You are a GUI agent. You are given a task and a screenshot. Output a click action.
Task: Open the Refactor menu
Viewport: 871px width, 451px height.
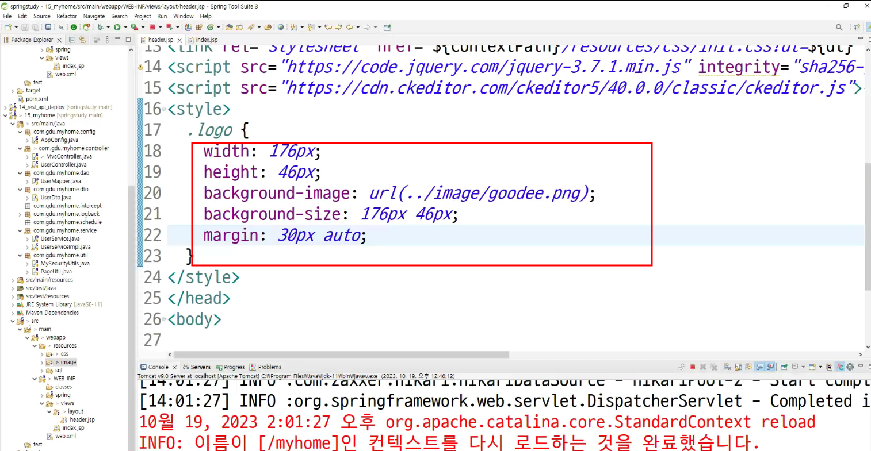pos(67,16)
